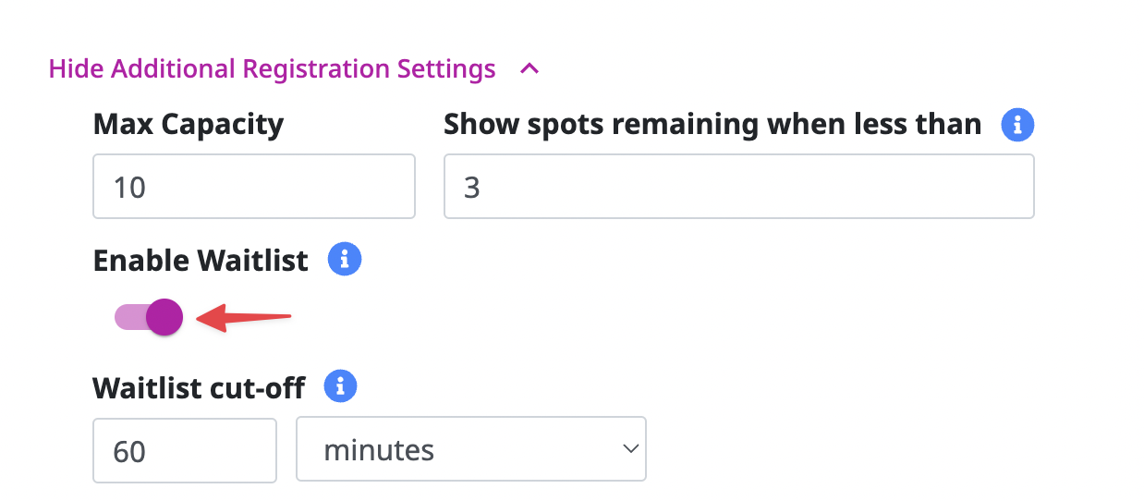
Task: Click the Hide Additional Registration Settings link
Action: (272, 68)
